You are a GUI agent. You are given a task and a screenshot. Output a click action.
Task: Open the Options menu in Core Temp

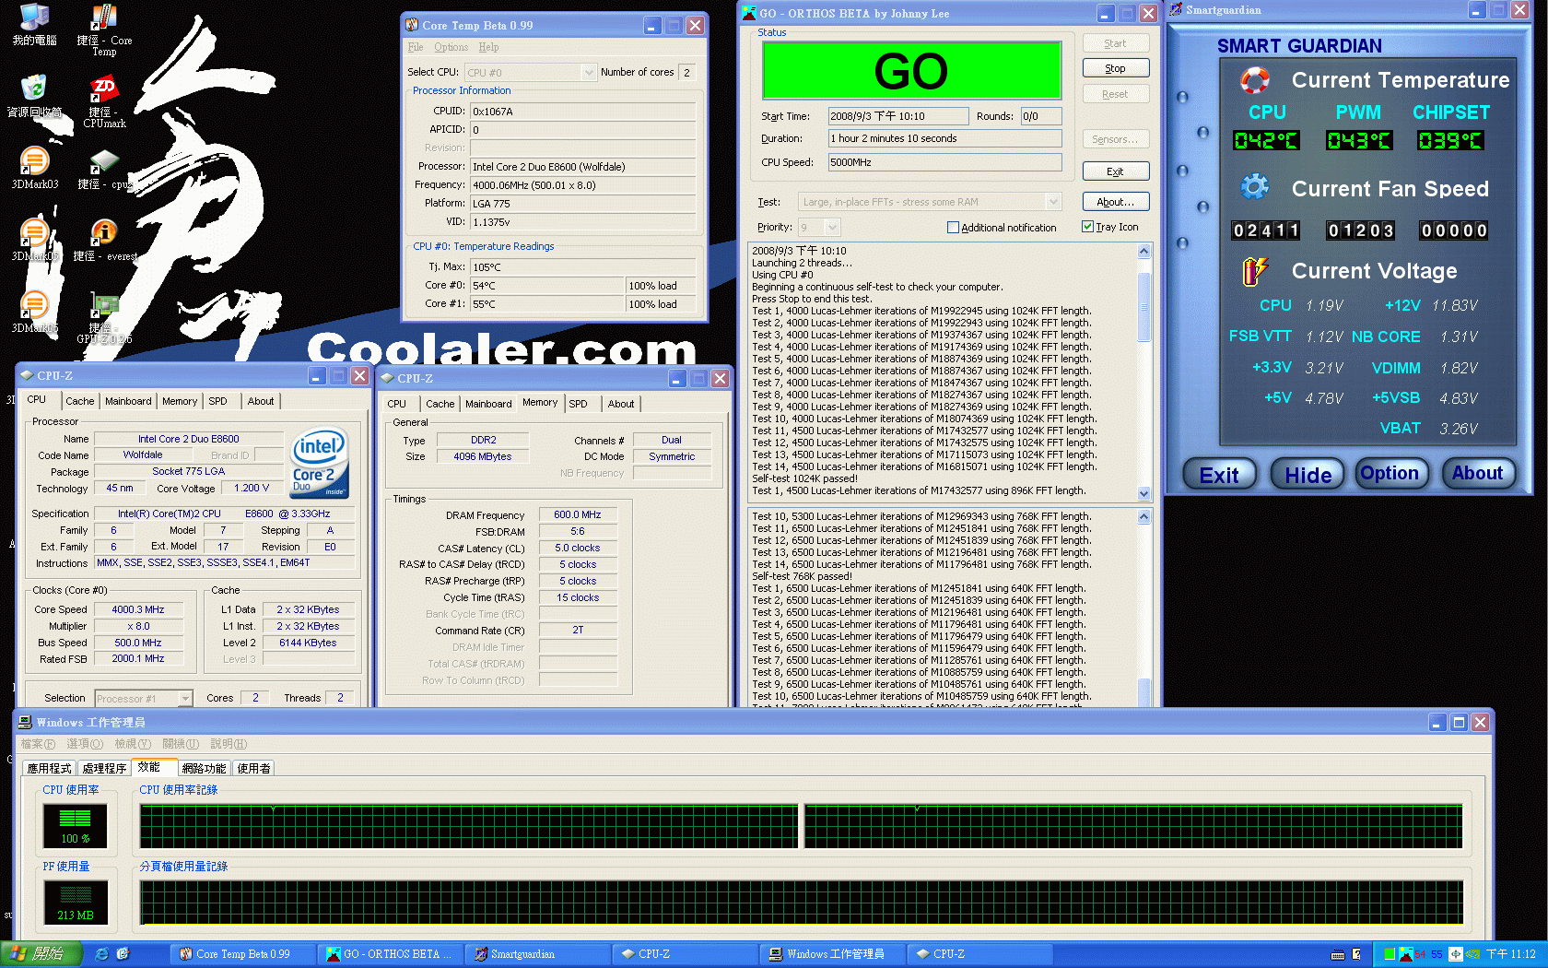(x=451, y=47)
